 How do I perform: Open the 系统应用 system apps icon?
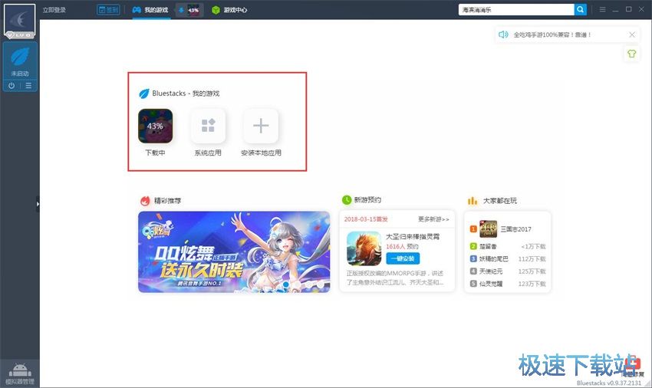point(208,126)
